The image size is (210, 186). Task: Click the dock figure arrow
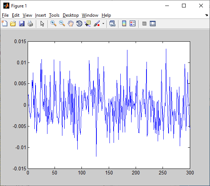pyautogui.click(x=206, y=15)
